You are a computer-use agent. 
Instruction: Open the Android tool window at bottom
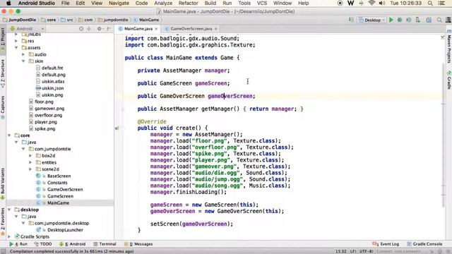[72, 244]
